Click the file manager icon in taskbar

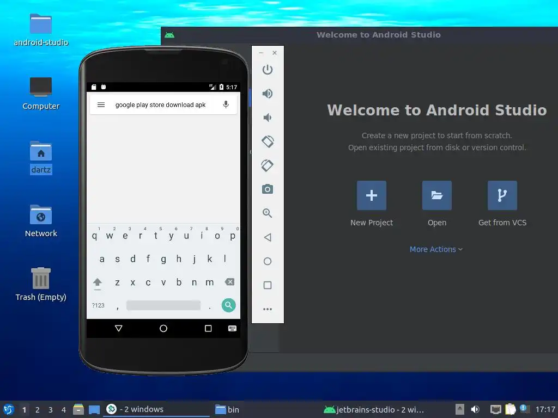(x=78, y=409)
